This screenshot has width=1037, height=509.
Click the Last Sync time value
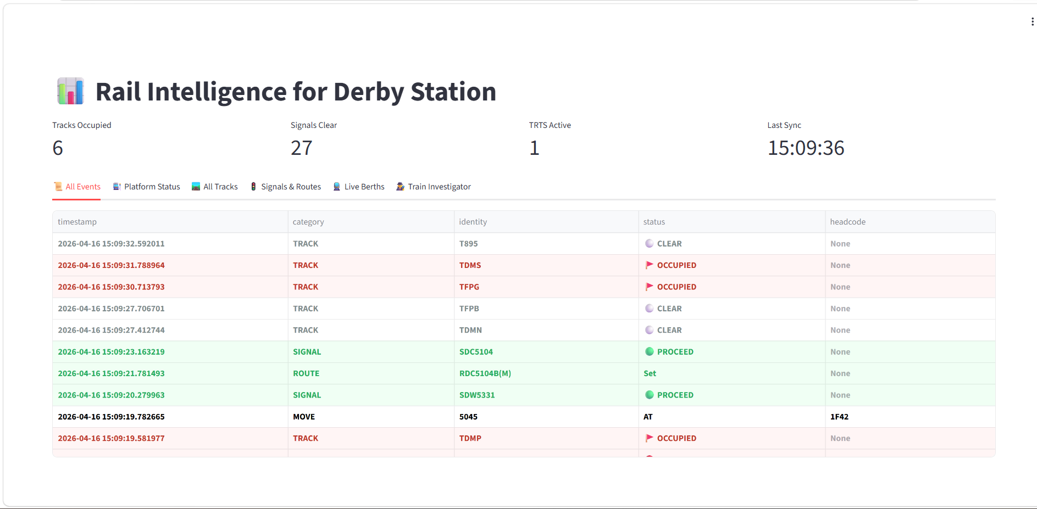click(x=806, y=148)
